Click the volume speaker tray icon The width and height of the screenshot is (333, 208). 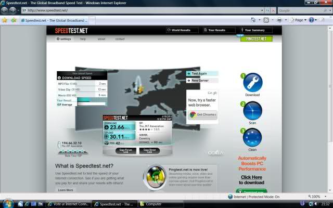316,204
